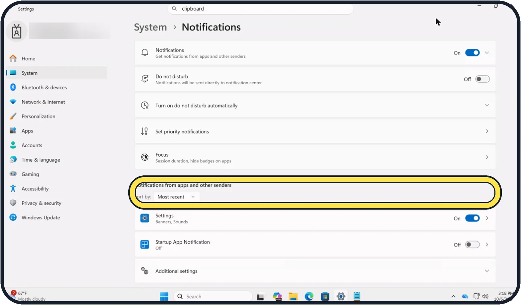521x305 pixels.
Task: Click the Focus session icon
Action: pyautogui.click(x=145, y=157)
